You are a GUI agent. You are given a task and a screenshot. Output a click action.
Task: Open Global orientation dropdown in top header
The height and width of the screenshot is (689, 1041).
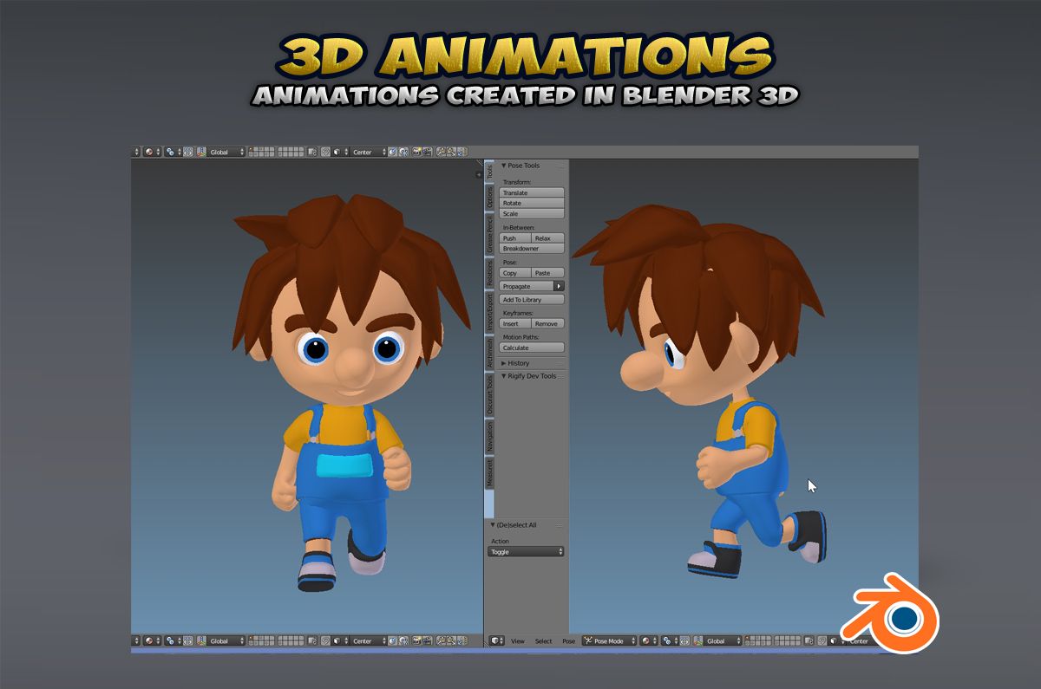pyautogui.click(x=226, y=152)
